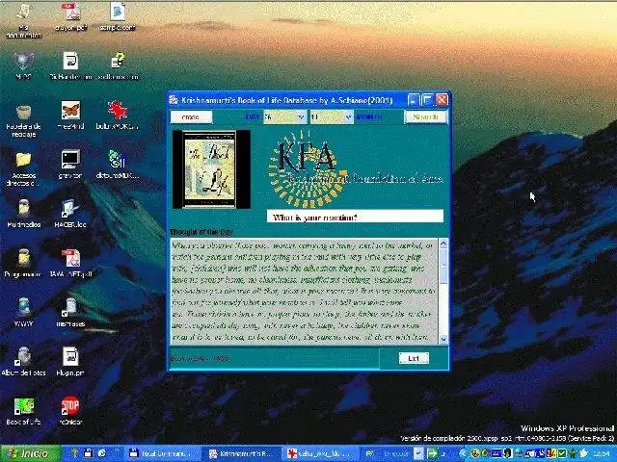Image resolution: width=617 pixels, height=462 pixels.
Task: Click the Book of Life window title icon
Action: click(x=174, y=100)
